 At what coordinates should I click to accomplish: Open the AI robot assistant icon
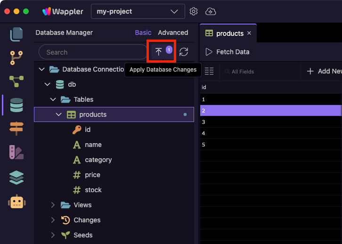pyautogui.click(x=16, y=202)
